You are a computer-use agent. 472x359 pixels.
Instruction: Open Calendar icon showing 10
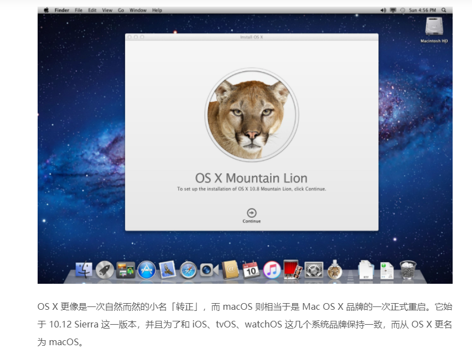(x=251, y=270)
